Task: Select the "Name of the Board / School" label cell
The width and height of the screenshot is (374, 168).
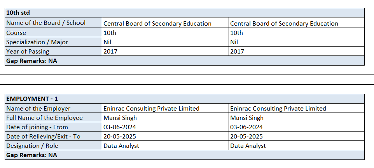Action: pos(46,23)
